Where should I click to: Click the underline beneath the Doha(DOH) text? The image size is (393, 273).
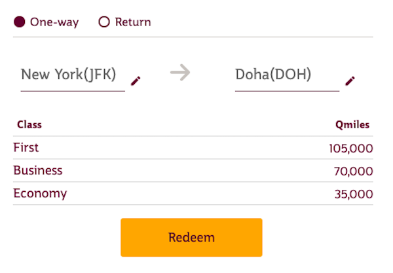tap(287, 91)
